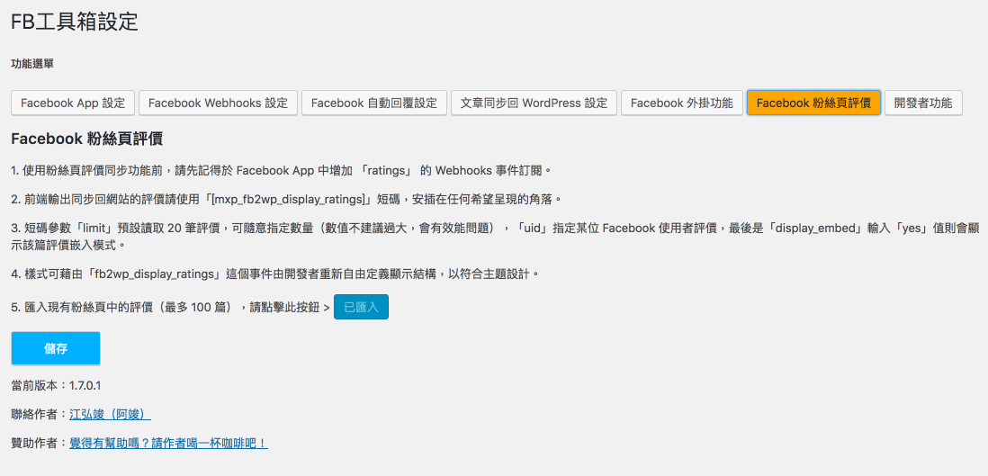This screenshot has width=988, height=476.
Task: Click the 匯入現有粉絲頁中的評價 instruction text
Action: [x=170, y=308]
